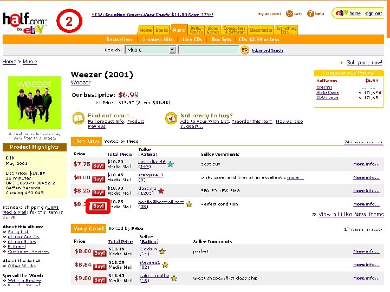Click the sign out link

coord(373,14)
